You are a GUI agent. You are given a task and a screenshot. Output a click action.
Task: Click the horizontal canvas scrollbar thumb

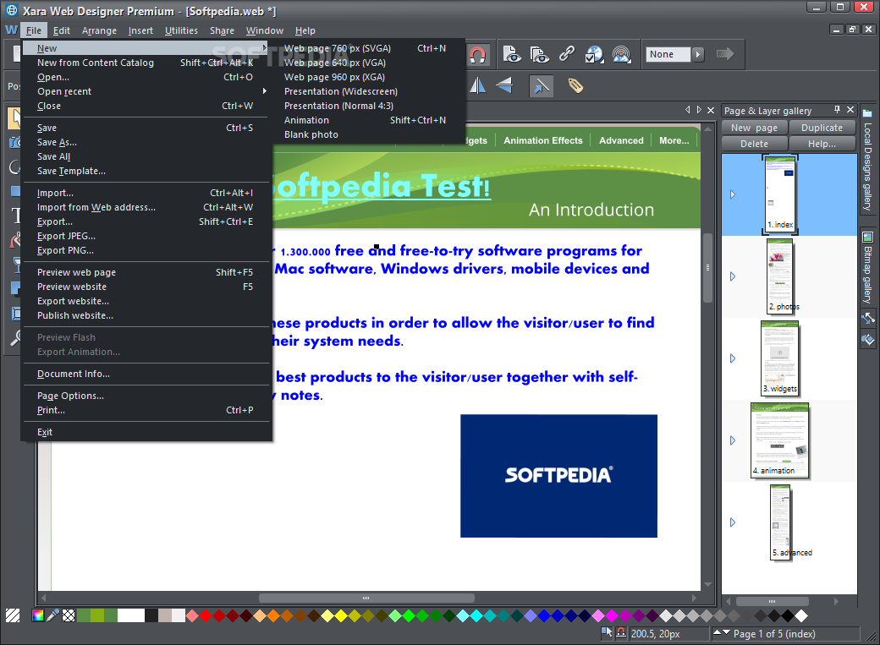pyautogui.click(x=366, y=598)
